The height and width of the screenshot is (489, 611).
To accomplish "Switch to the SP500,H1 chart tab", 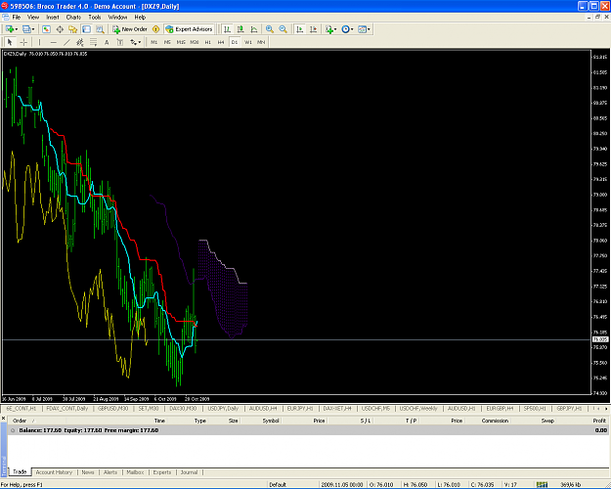I will click(535, 408).
